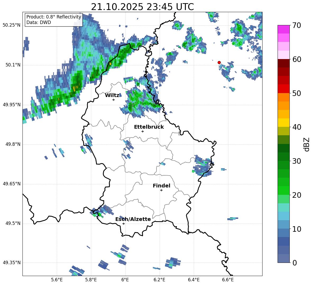Screen dimensions: 313x285
Task: Click the colorbar tick label 30
Action: pyautogui.click(x=297, y=161)
